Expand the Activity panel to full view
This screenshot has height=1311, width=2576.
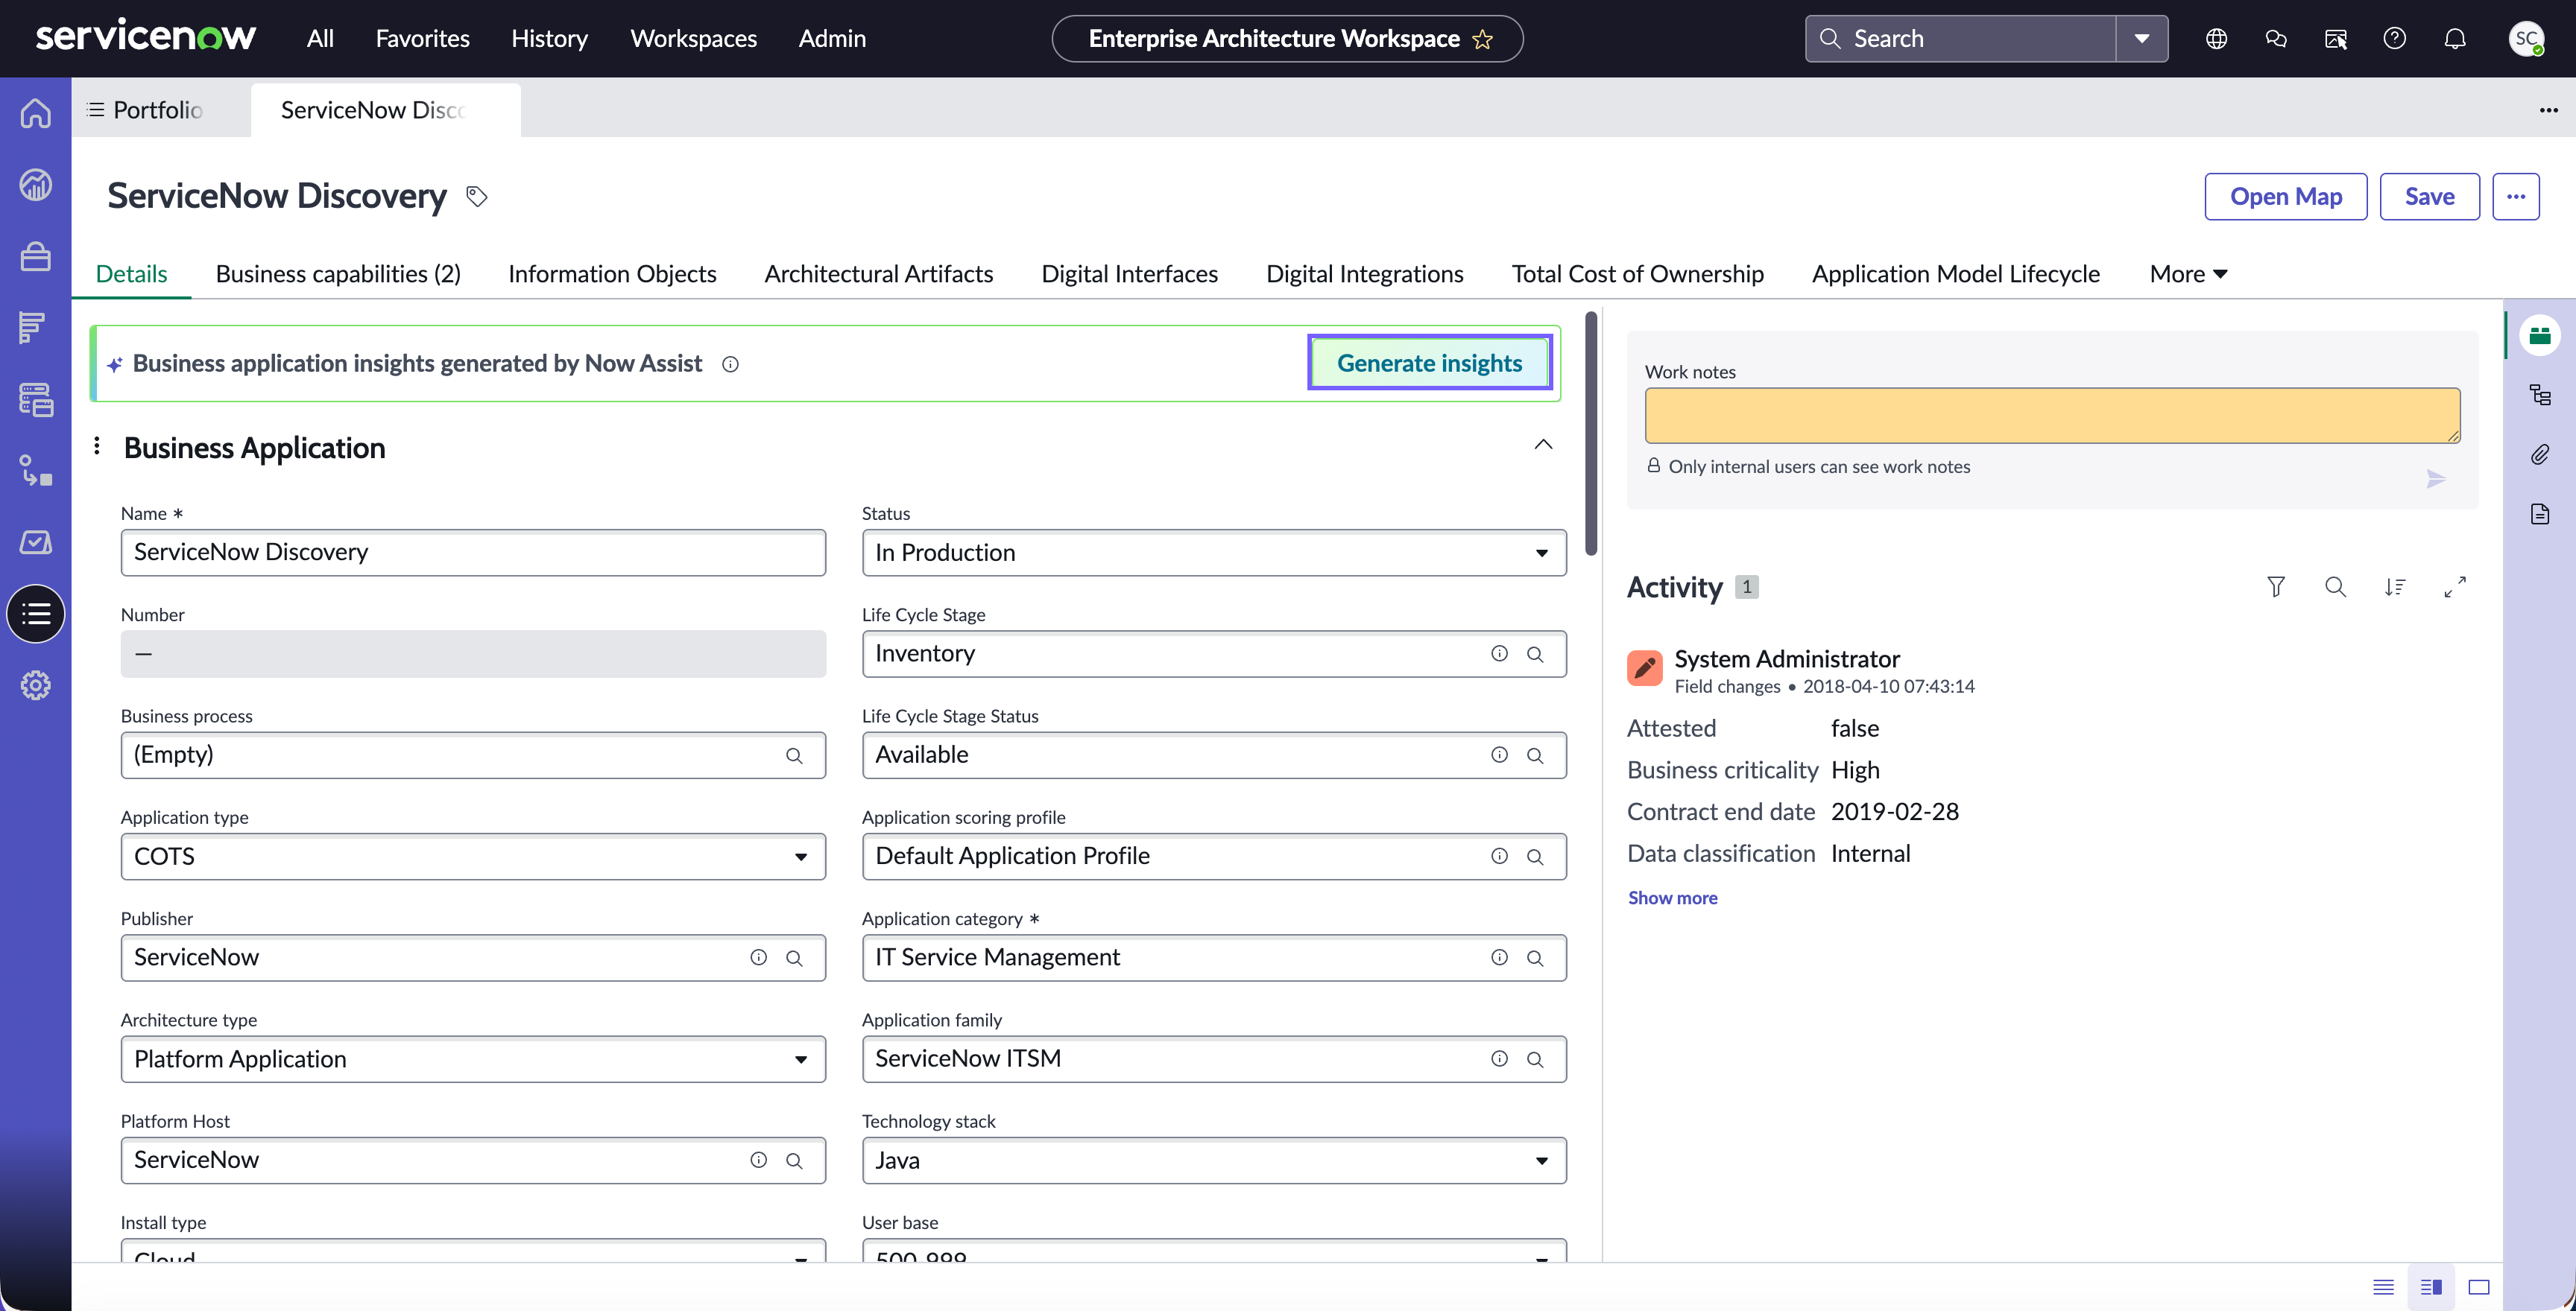point(2455,586)
